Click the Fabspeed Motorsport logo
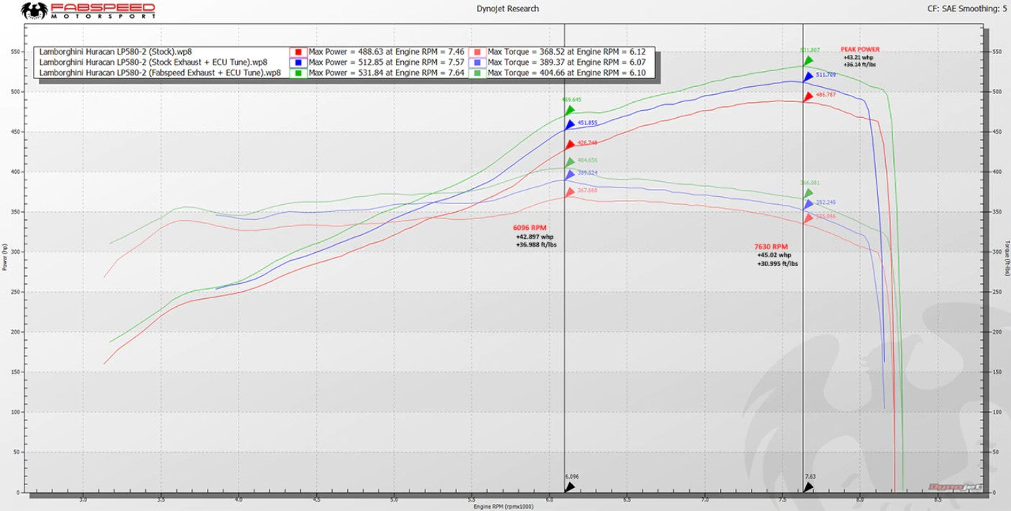1011x511 pixels. click(x=87, y=10)
